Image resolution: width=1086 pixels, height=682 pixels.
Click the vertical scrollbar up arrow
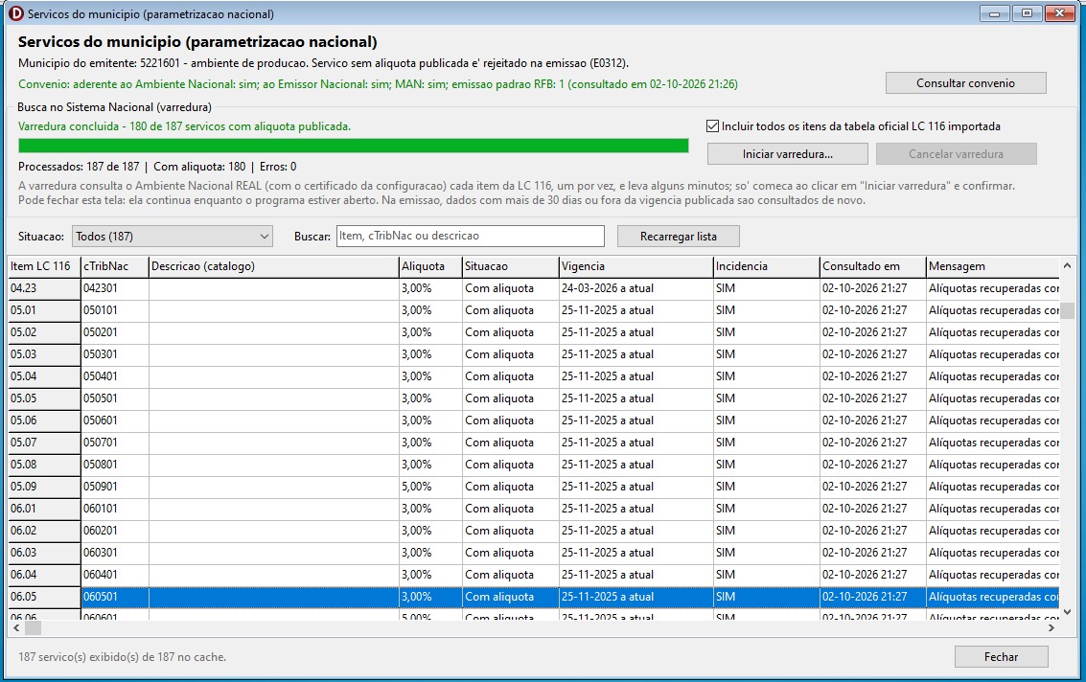(1067, 265)
